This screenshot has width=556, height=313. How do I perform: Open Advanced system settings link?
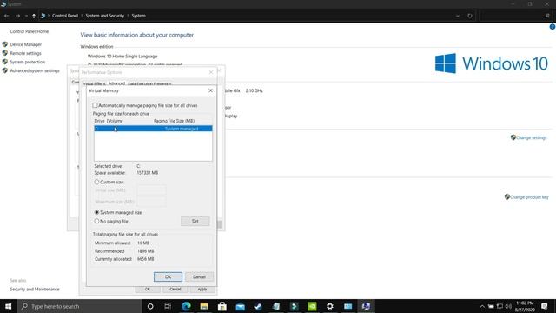click(x=35, y=70)
